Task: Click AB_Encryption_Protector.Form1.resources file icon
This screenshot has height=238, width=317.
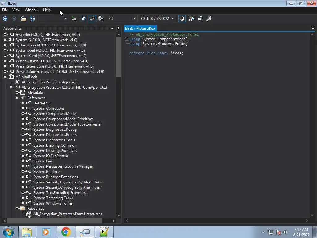Action: pos(29,214)
